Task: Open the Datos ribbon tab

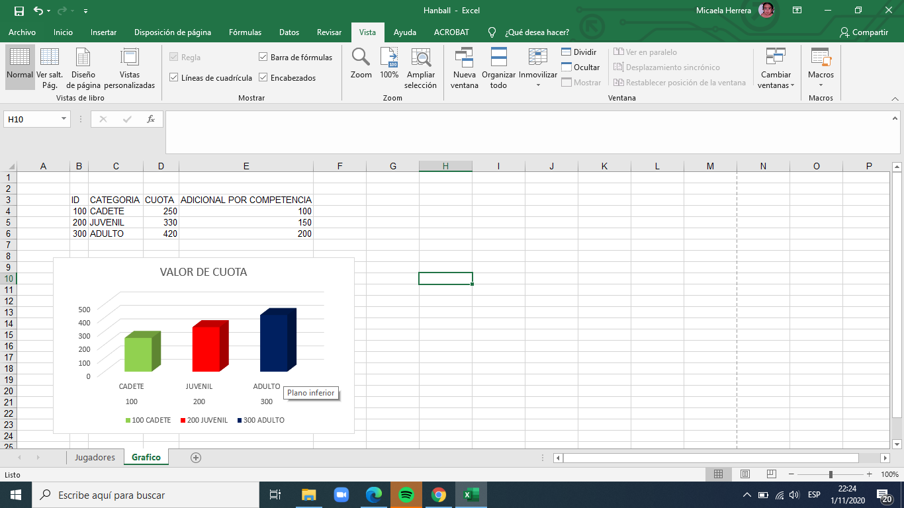Action: tap(289, 32)
